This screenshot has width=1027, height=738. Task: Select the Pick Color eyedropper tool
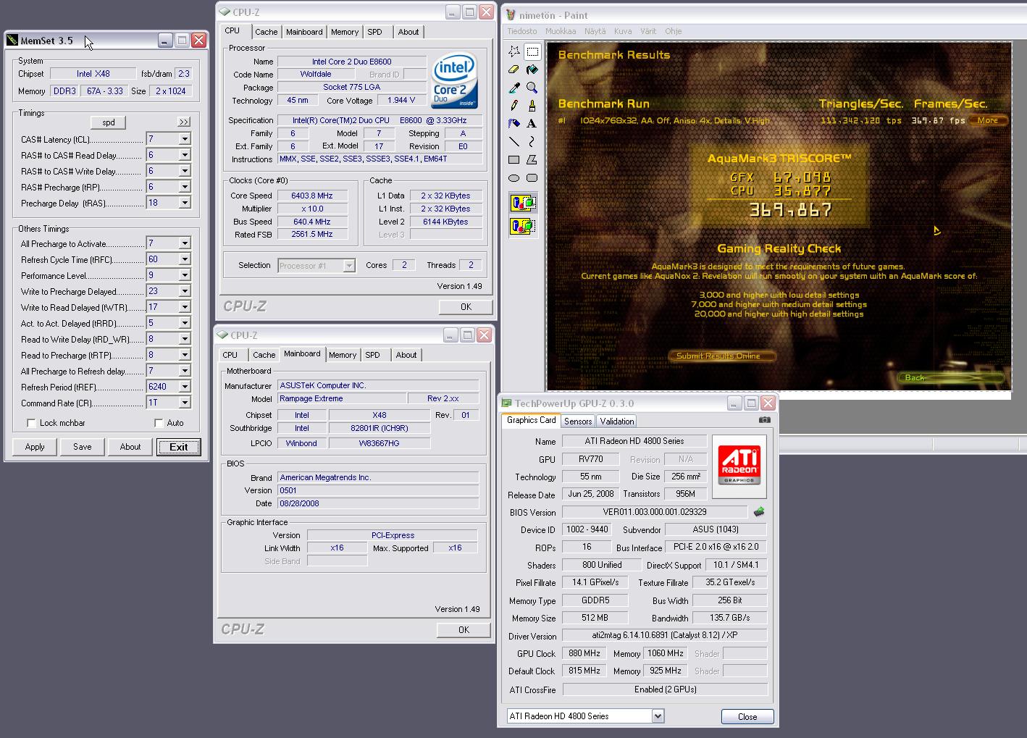coord(514,88)
